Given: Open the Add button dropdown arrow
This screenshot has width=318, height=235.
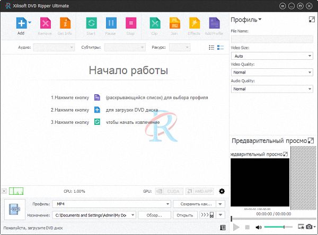Looking at the screenshot, I should (30, 23).
